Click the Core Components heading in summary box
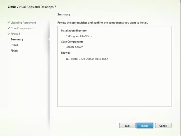The height and width of the screenshot is (136, 181). pyautogui.click(x=72, y=42)
